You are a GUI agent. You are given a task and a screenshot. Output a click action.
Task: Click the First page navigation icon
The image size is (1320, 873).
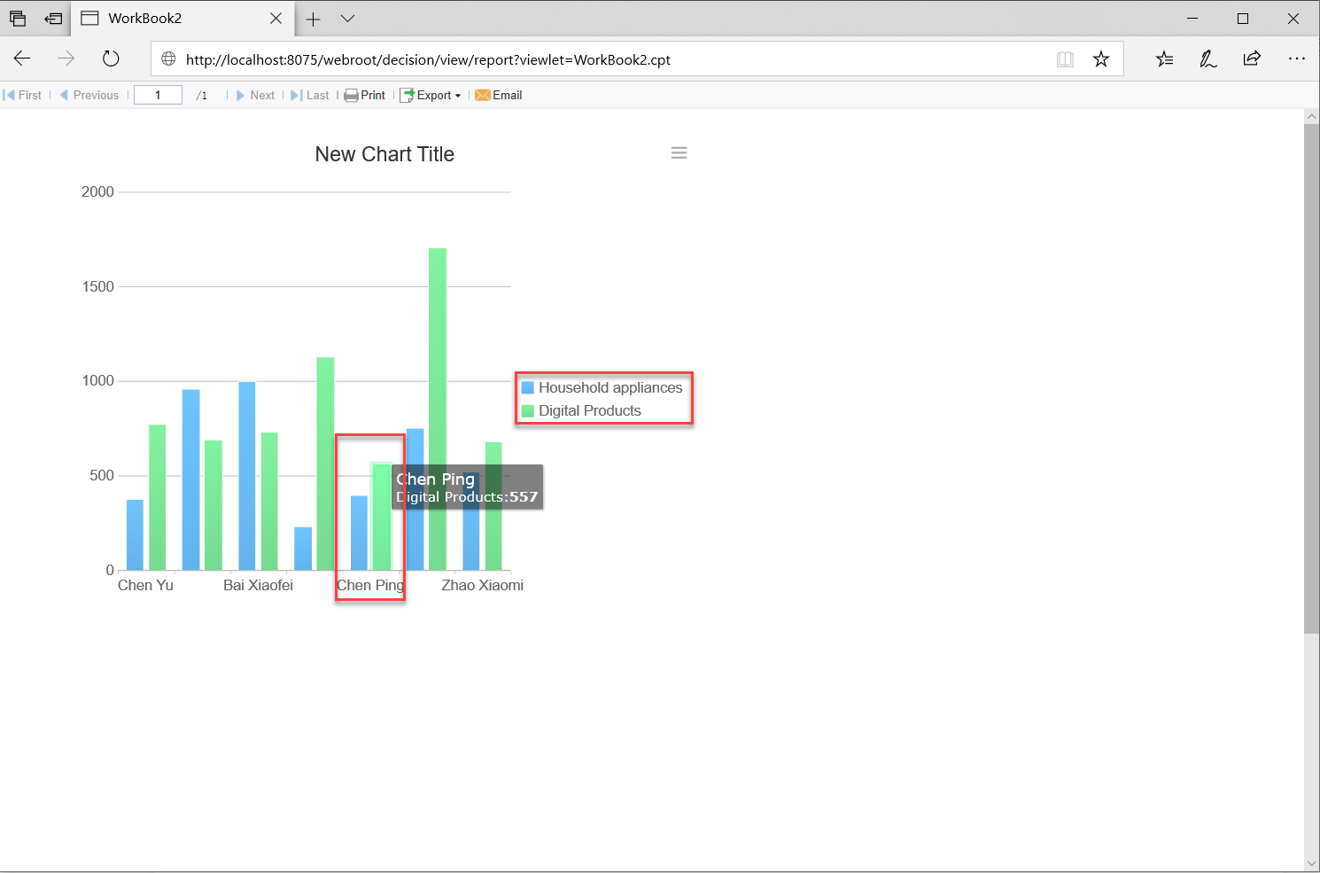(11, 95)
